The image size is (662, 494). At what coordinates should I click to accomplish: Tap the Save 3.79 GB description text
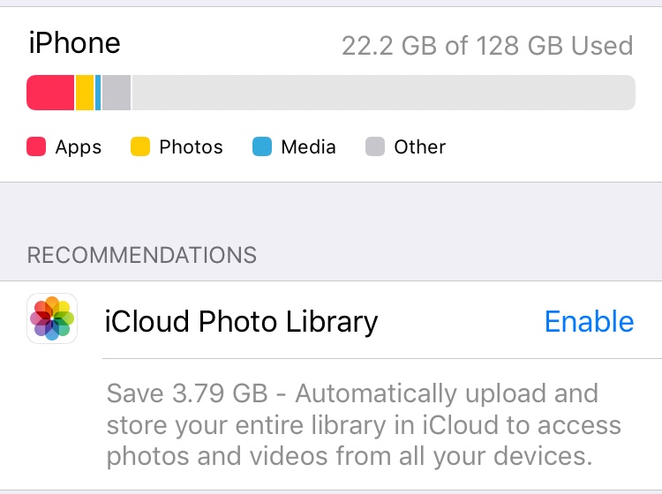364,425
